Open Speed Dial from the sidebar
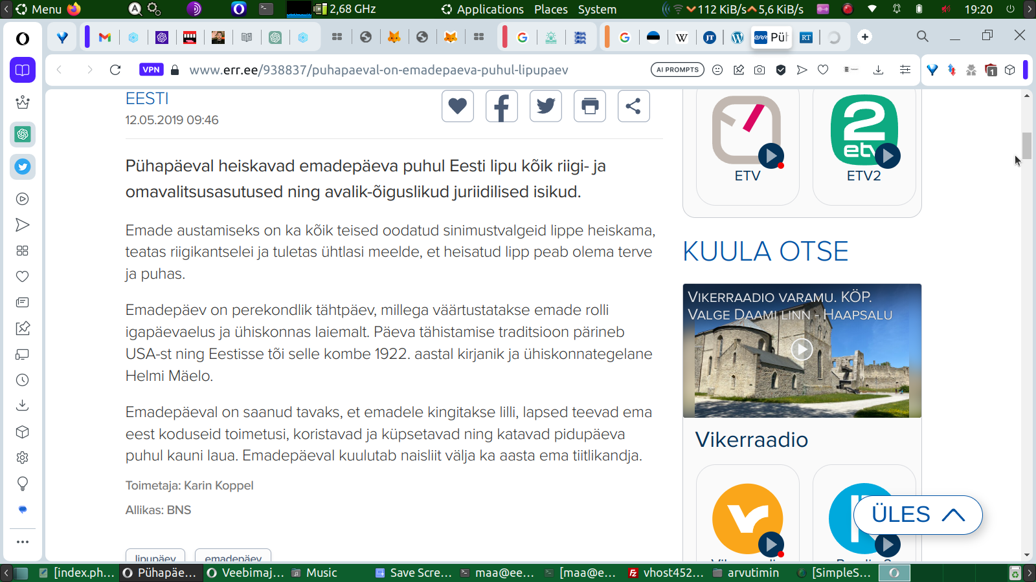Image resolution: width=1036 pixels, height=582 pixels. (x=23, y=251)
